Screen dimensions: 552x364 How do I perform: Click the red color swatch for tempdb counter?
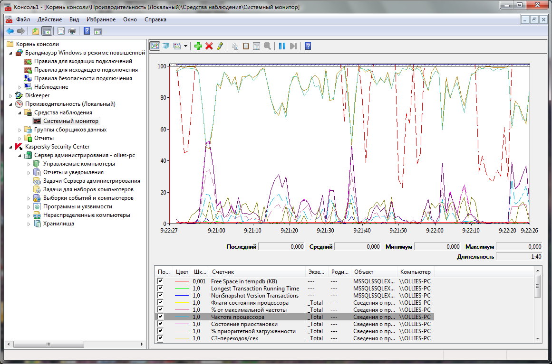point(182,281)
